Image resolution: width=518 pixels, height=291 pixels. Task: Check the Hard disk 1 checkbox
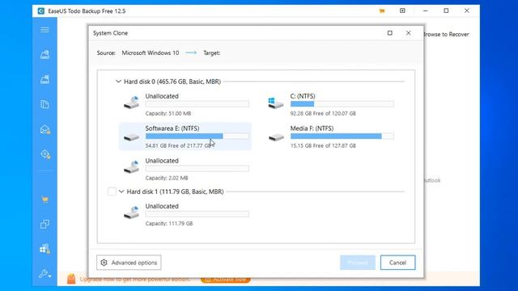point(112,192)
